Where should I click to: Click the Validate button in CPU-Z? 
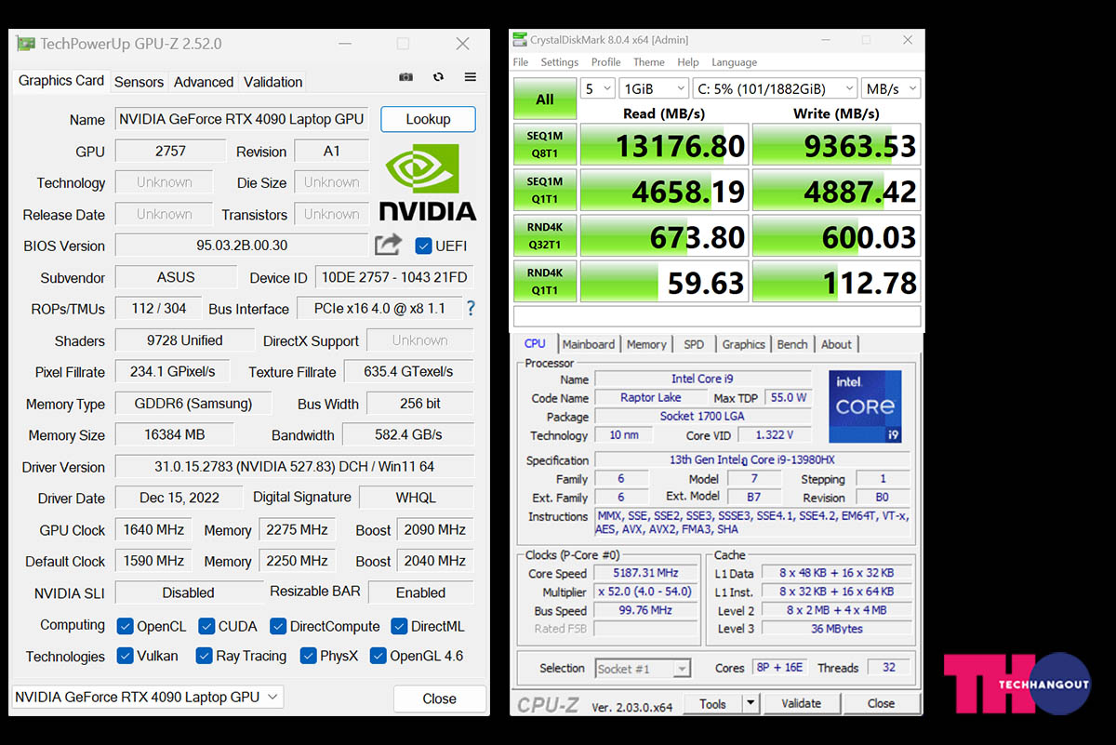point(801,703)
